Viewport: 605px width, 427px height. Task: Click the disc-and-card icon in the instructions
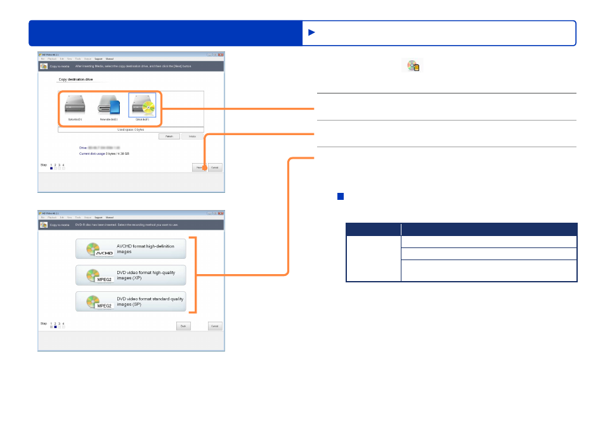coord(413,65)
